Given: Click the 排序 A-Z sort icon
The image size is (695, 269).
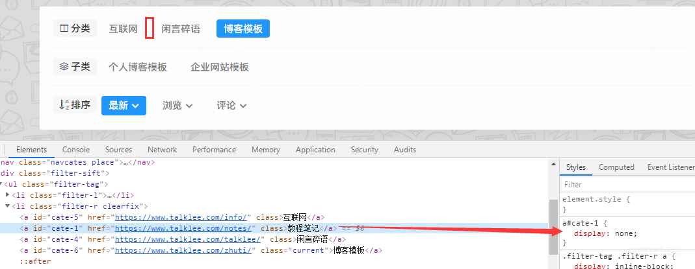Looking at the screenshot, I should pos(64,105).
